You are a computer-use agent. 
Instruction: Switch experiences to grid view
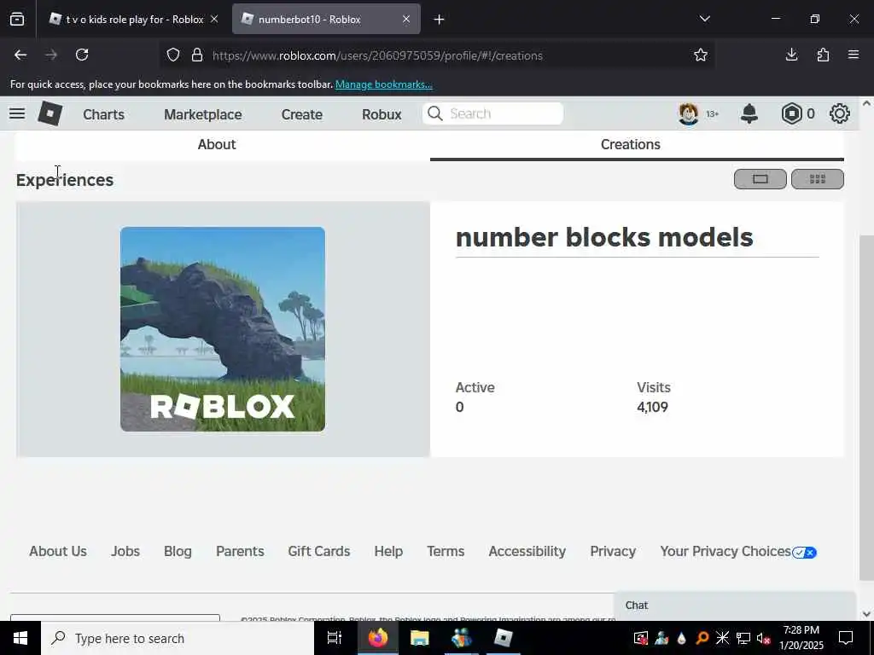(817, 179)
